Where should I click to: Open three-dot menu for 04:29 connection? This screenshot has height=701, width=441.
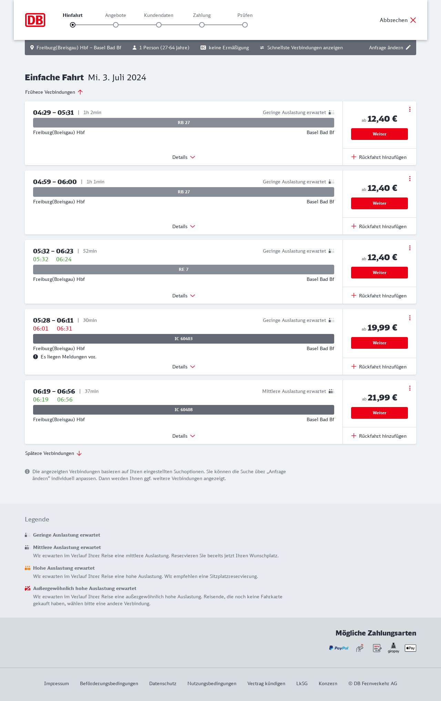410,109
